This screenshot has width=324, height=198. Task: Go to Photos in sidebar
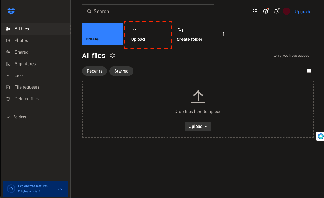[21, 40]
